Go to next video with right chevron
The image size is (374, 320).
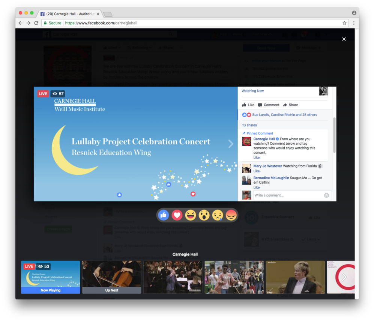[x=231, y=144]
